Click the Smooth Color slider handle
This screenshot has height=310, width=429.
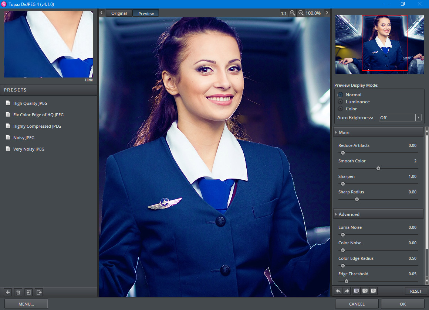click(378, 168)
